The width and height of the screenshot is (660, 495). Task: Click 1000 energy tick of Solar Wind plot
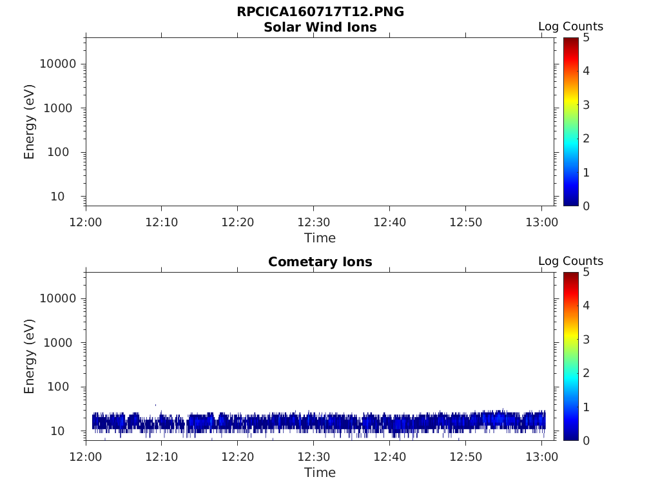click(x=58, y=108)
